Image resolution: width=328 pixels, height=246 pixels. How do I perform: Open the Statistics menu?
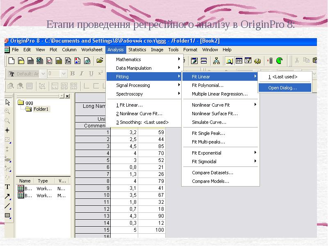click(137, 50)
